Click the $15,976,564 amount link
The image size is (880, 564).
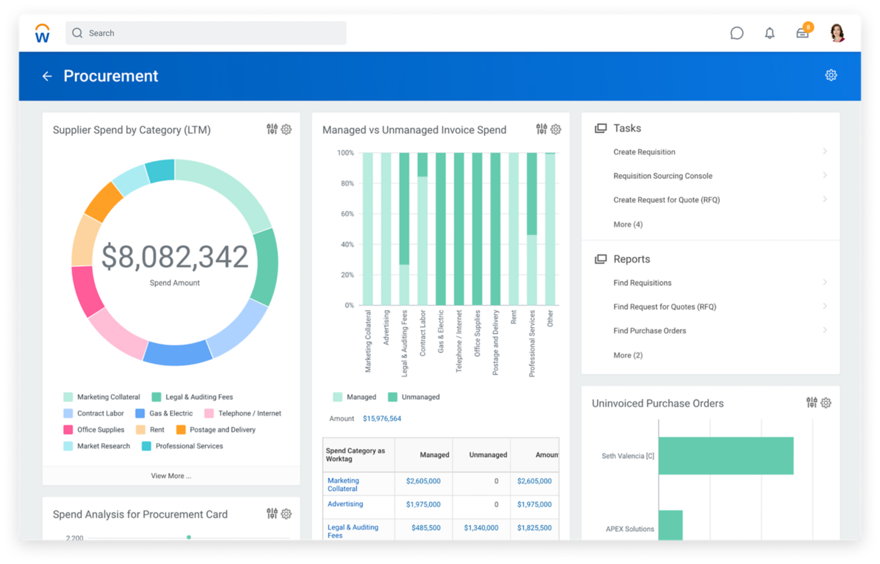pyautogui.click(x=382, y=419)
